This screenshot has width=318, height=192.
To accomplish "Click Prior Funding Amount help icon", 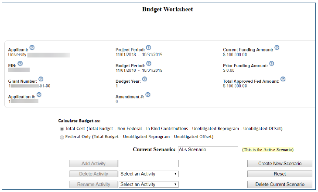I will click(271, 63).
